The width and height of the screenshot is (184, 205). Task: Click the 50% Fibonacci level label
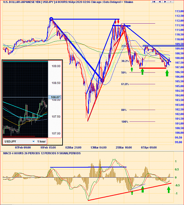pos(124,72)
